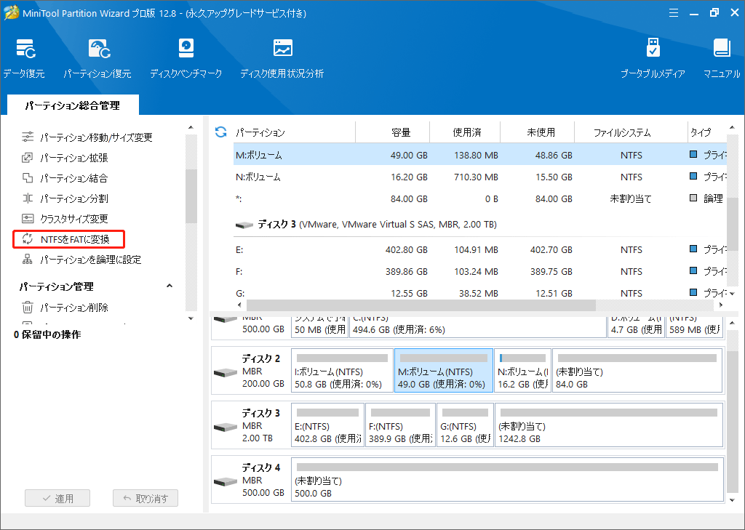Choose パーティション分割 from sidebar
This screenshot has width=745, height=530.
pyautogui.click(x=74, y=198)
